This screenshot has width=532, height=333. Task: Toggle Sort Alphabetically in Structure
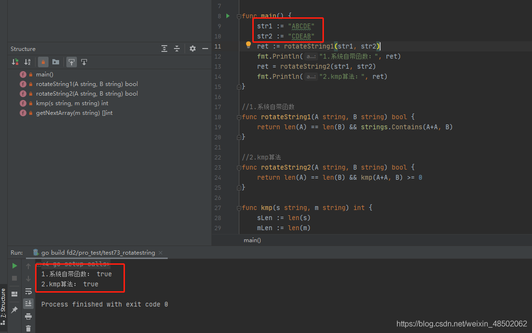point(27,62)
